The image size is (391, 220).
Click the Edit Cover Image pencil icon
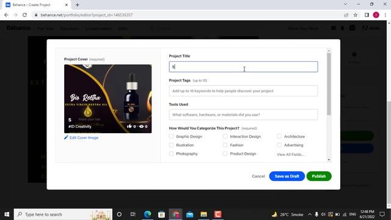pyautogui.click(x=66, y=137)
